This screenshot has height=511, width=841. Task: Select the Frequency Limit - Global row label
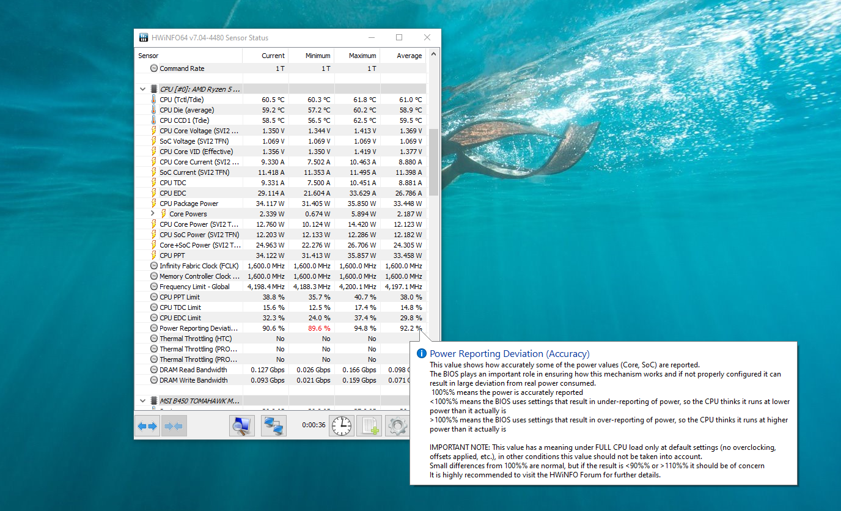[195, 287]
